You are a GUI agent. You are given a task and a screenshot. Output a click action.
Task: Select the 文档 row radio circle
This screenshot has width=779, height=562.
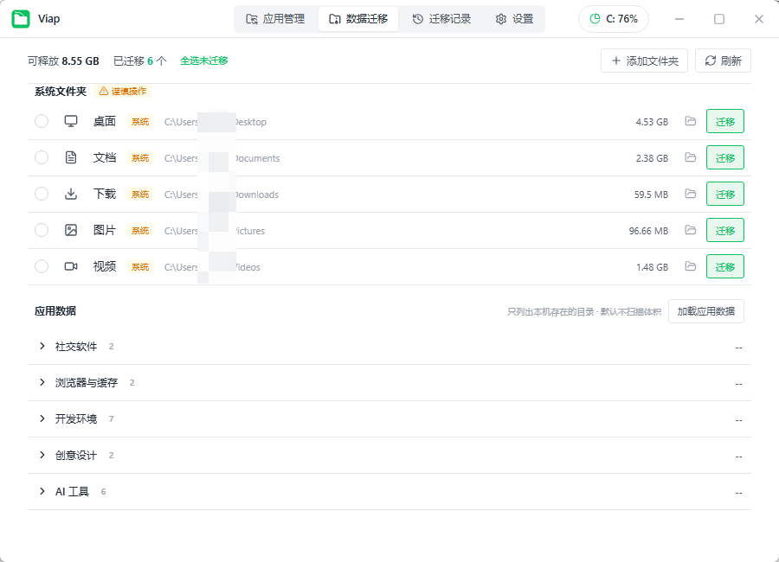pyautogui.click(x=42, y=157)
